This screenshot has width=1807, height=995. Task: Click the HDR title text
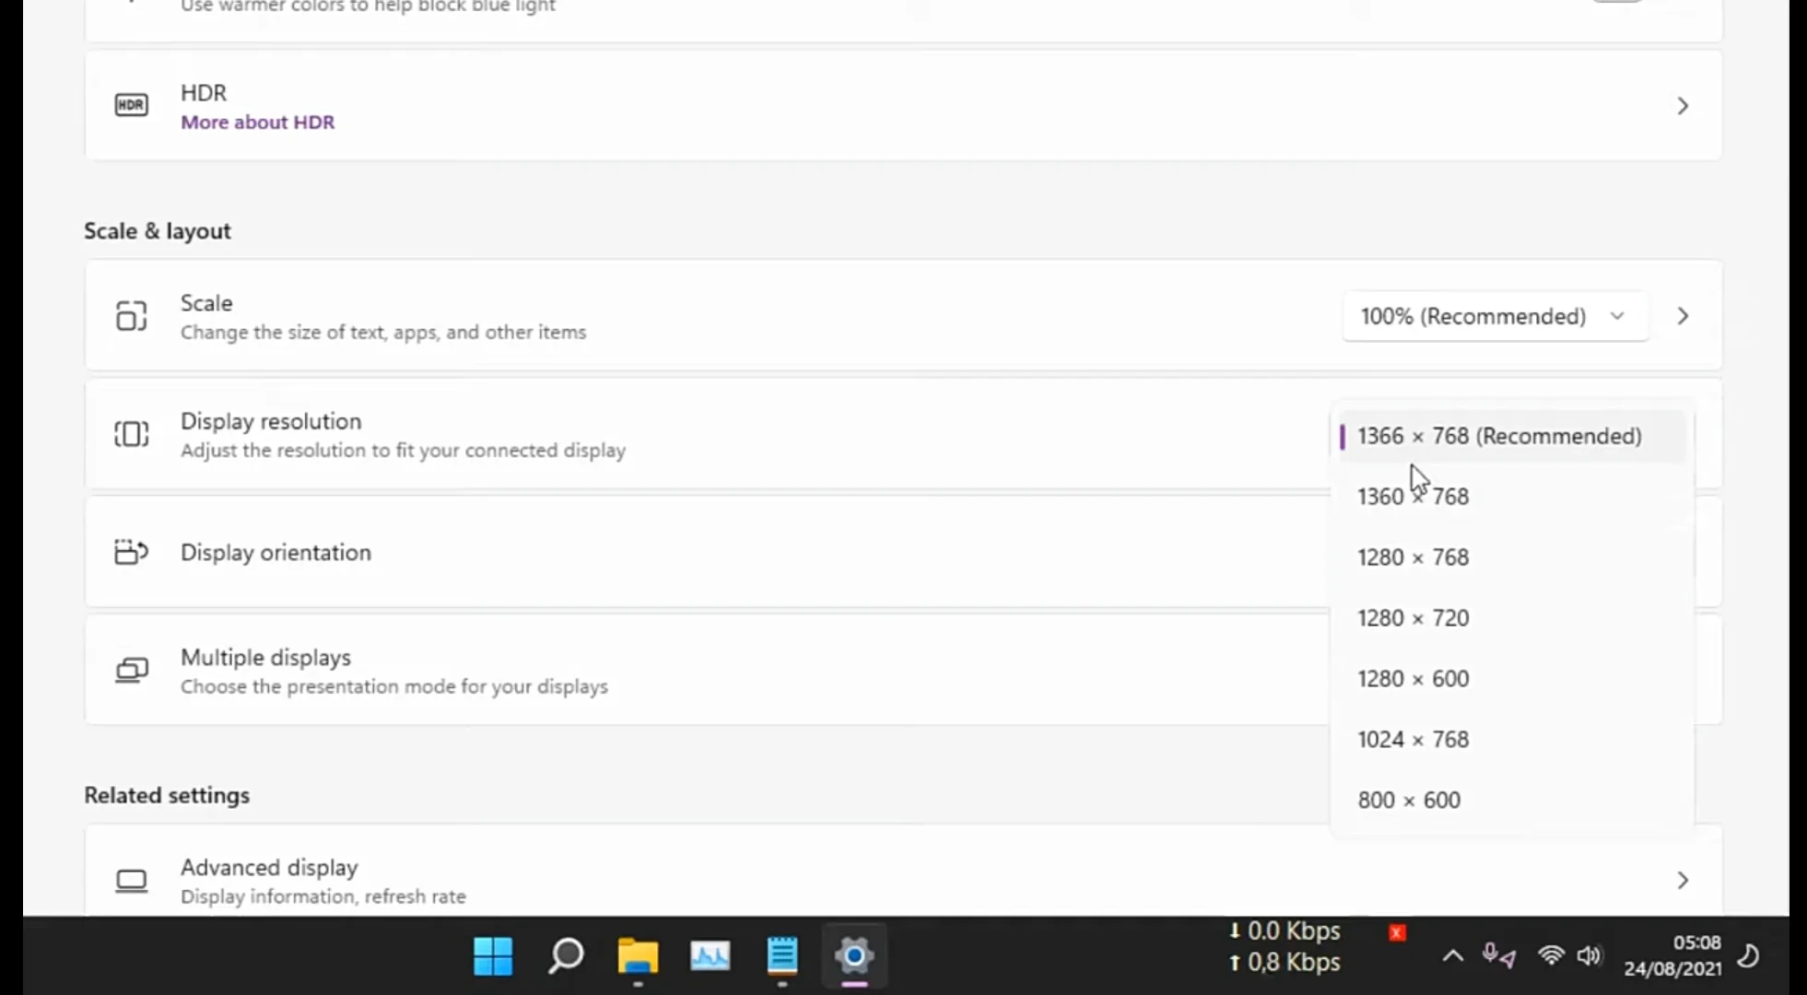(204, 93)
